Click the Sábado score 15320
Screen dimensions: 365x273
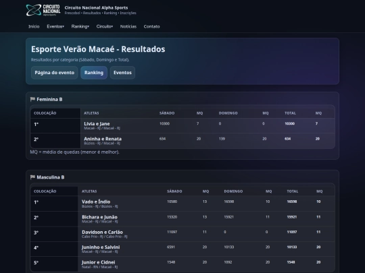pos(172,217)
